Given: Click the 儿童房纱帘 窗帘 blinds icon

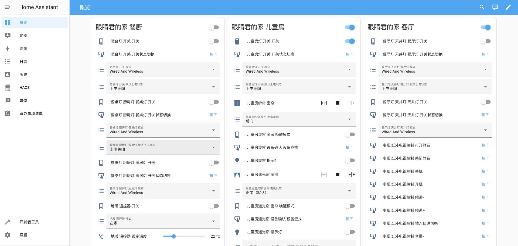Looking at the screenshot, I should click(237, 103).
